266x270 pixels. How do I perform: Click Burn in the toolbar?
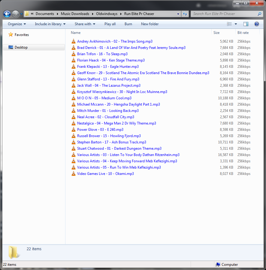click(128, 24)
